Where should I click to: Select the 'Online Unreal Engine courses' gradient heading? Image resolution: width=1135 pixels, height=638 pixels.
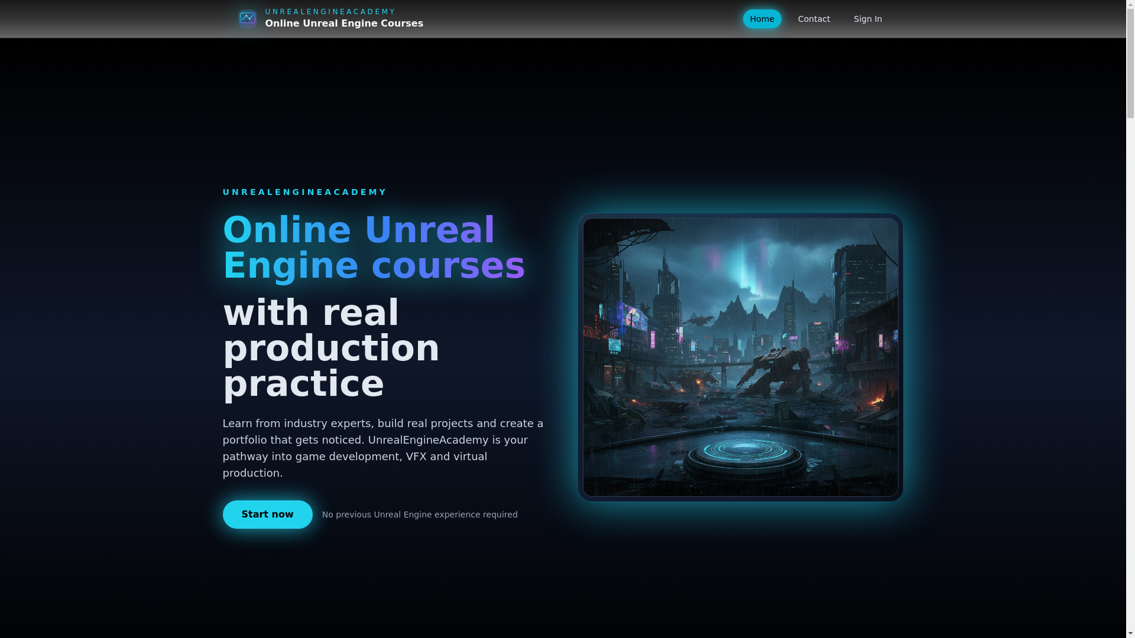click(x=374, y=248)
